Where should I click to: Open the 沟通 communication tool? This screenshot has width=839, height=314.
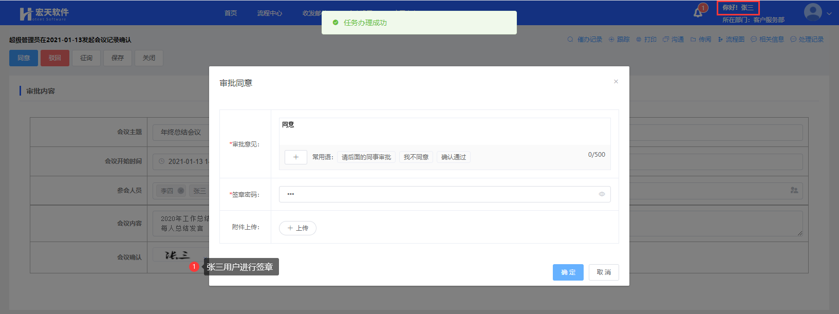pyautogui.click(x=674, y=40)
